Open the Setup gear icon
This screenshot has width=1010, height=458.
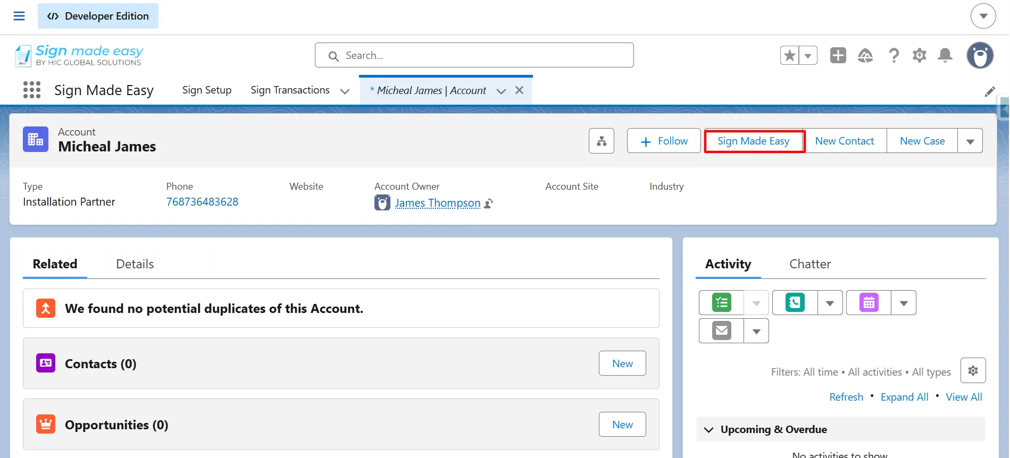(x=920, y=55)
